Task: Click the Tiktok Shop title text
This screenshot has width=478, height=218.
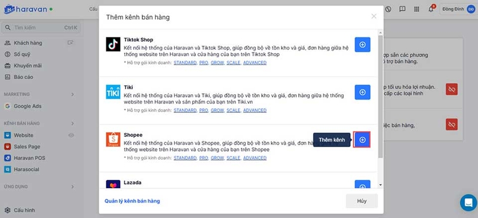Action: pyautogui.click(x=139, y=40)
